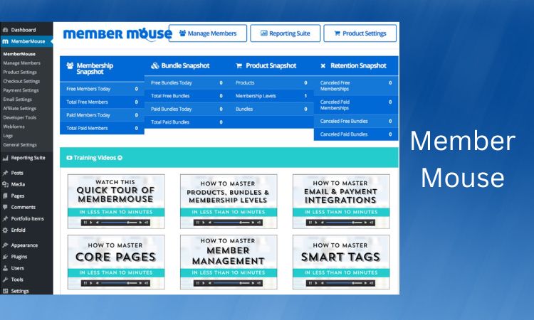Open Affiliate Settings in sidebar
The image size is (534, 320).
[19, 109]
